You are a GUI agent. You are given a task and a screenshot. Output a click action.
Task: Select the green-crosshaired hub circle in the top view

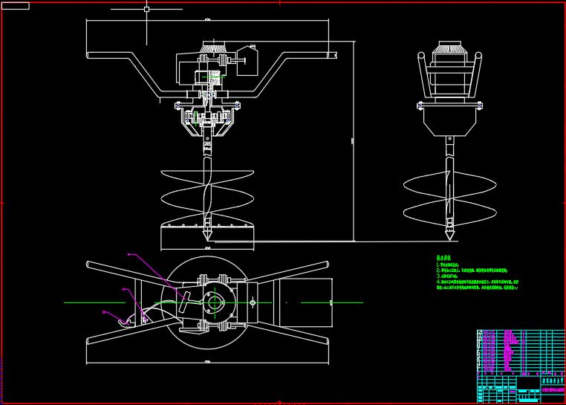[x=215, y=302]
